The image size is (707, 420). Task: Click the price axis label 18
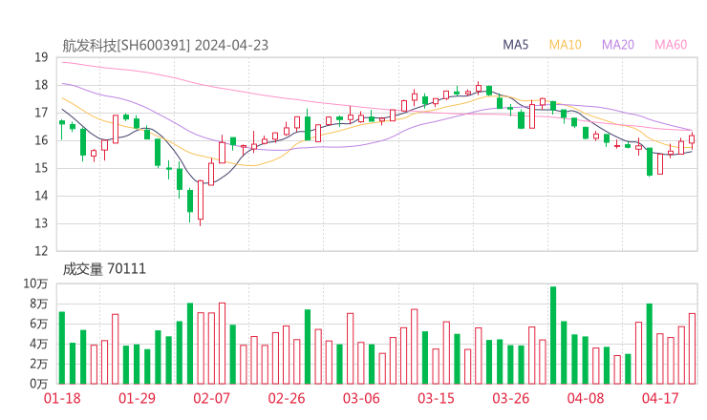(41, 85)
